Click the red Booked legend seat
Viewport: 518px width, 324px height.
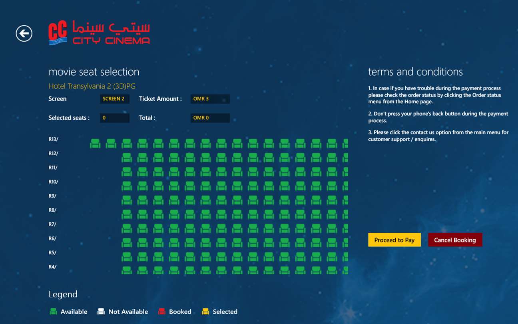point(161,312)
